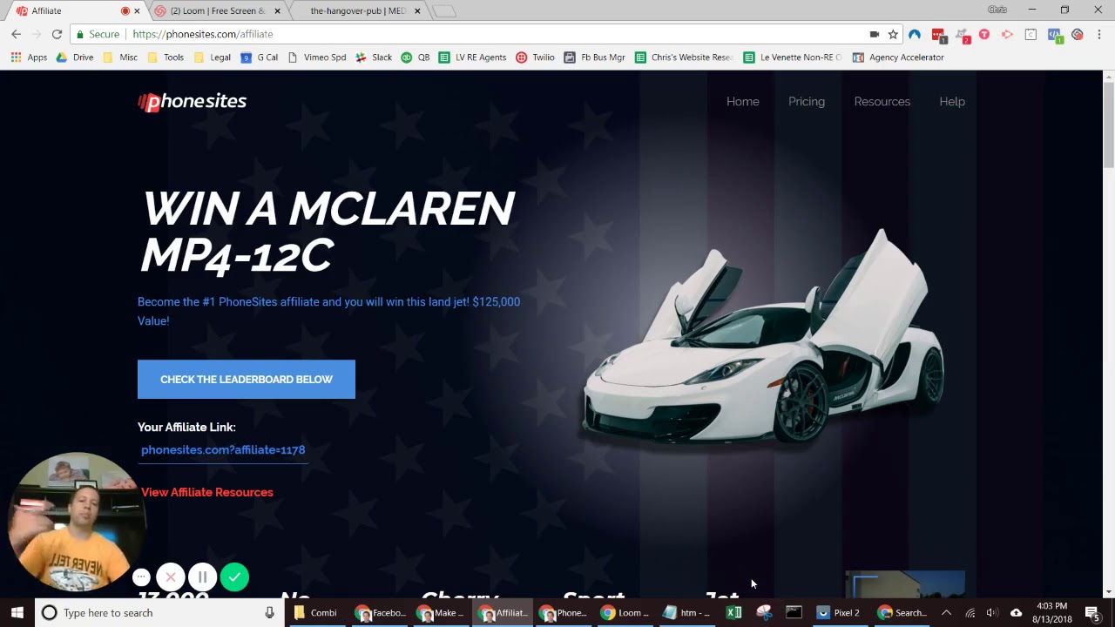Click the network icon in the system tray
The width and height of the screenshot is (1115, 627).
[970, 612]
